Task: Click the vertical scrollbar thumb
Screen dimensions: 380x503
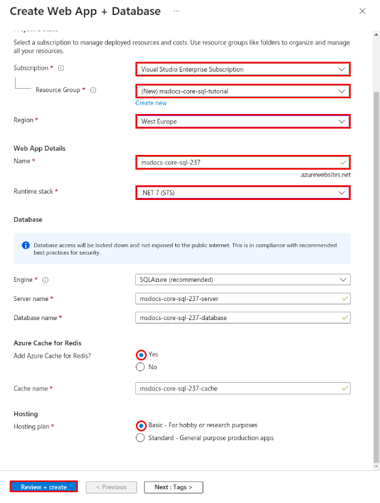Action: coord(377,277)
